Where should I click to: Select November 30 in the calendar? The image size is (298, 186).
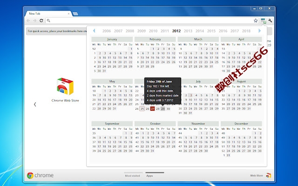(x=206, y=151)
